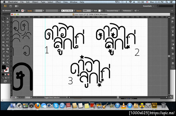
Task: Reset to default fill and stroke
Action: [2, 71]
